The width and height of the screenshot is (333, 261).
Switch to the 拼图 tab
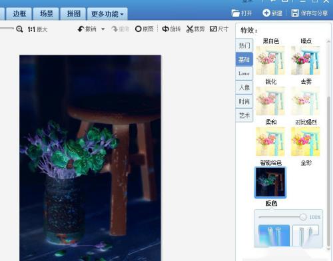[73, 14]
